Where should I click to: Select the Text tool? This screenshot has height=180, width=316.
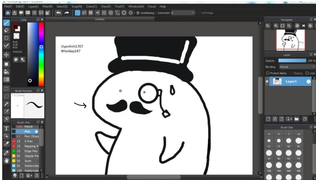(6, 128)
